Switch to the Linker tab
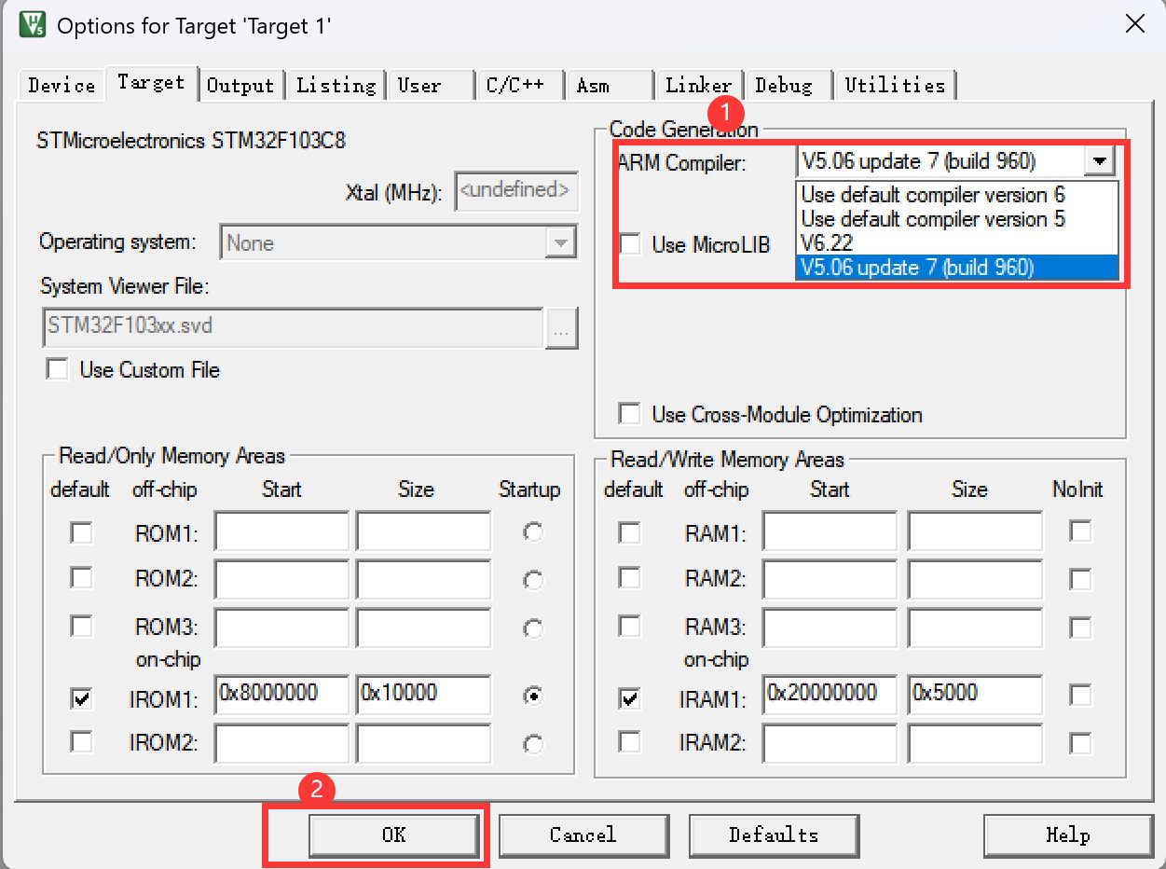The width and height of the screenshot is (1166, 869). point(698,85)
